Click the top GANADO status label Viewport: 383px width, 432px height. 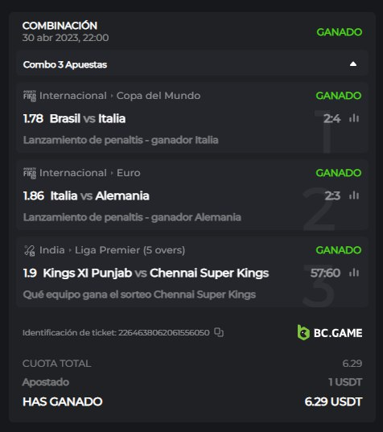point(340,32)
